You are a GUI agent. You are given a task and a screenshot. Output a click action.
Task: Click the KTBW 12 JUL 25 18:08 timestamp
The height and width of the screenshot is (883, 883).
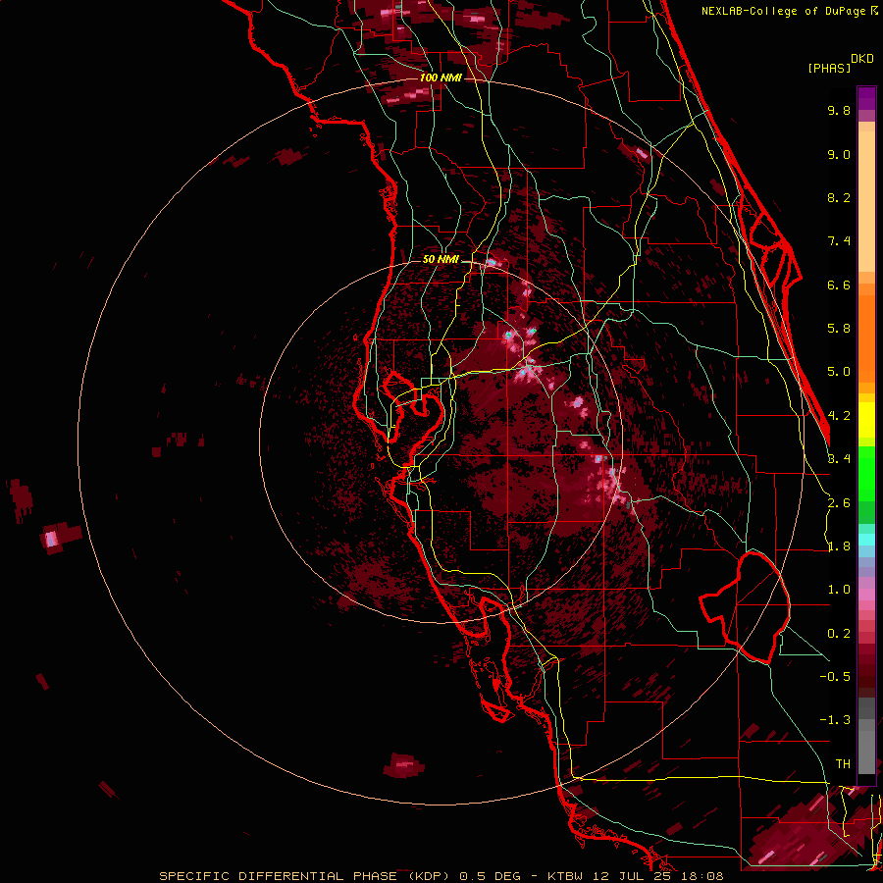[x=636, y=876]
